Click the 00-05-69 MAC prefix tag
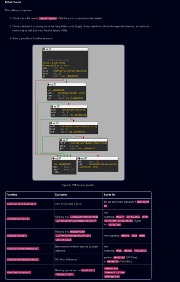Viewport: 180px width, 282px height. [x=119, y=257]
